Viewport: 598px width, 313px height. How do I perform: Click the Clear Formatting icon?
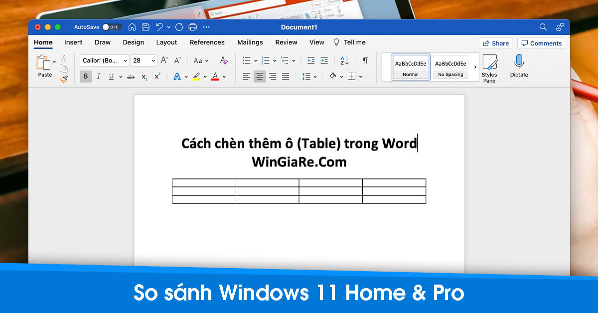click(x=224, y=60)
